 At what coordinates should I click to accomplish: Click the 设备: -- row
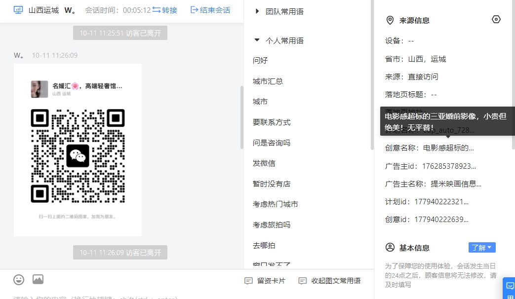[x=399, y=41]
